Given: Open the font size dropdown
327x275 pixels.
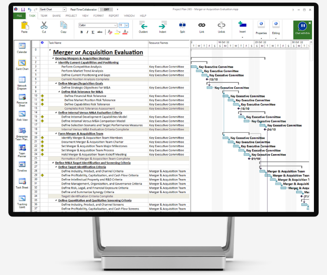Looking at the screenshot, I should [x=126, y=25].
